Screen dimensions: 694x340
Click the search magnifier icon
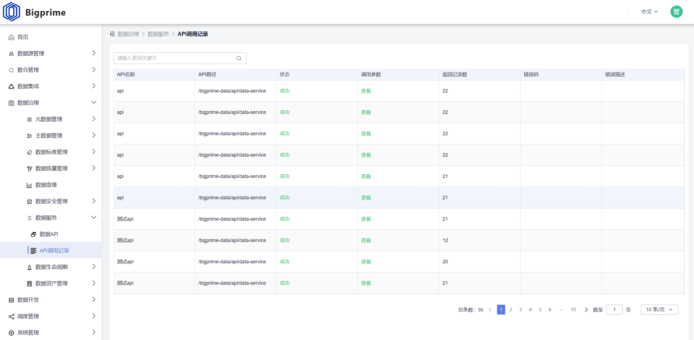tap(239, 58)
